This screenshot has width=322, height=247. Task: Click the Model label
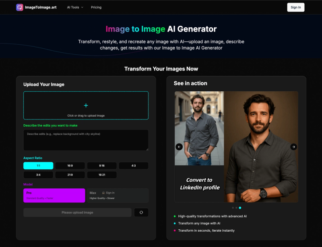pos(28,184)
